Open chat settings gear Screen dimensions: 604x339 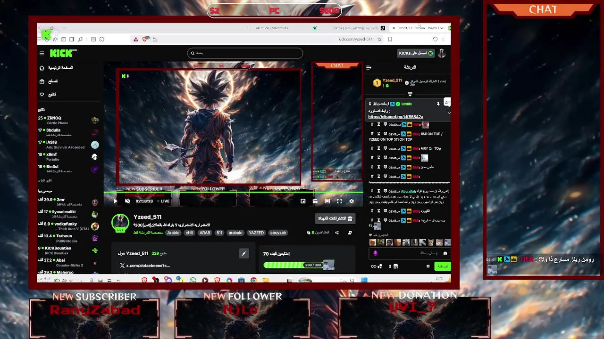point(428,266)
